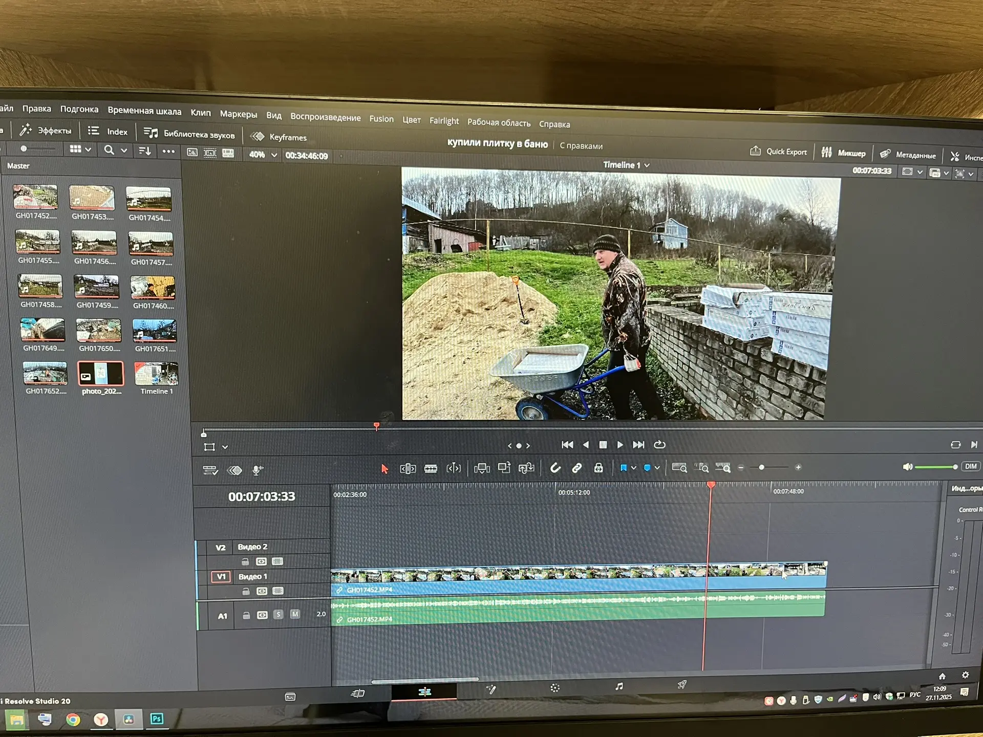The height and width of the screenshot is (737, 983).
Task: Select the arrow Selection Mode tool
Action: point(384,469)
